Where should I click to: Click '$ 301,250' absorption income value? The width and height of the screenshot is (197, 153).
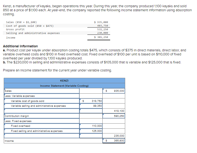pos(101,37)
